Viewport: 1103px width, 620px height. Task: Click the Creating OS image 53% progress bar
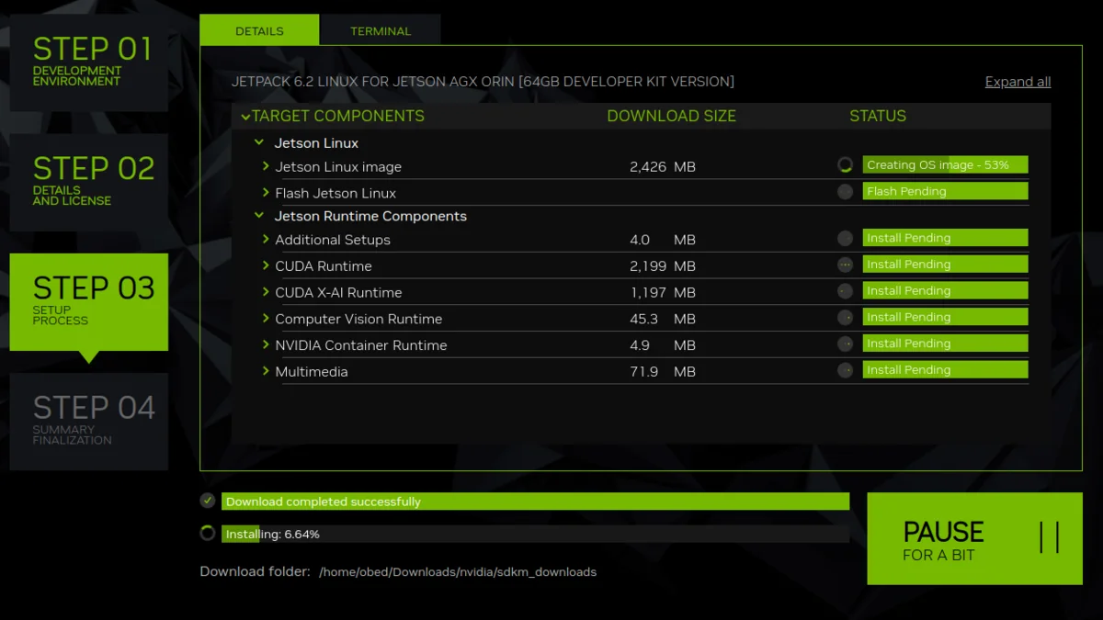[x=945, y=165]
